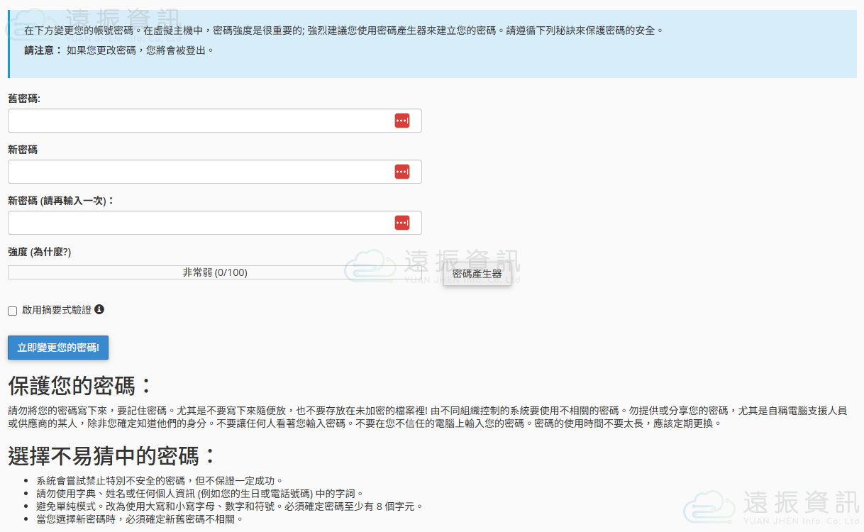Viewport: 864px width, 532px height.
Task: Focus the 新密碼 input field
Action: pyautogui.click(x=199, y=172)
